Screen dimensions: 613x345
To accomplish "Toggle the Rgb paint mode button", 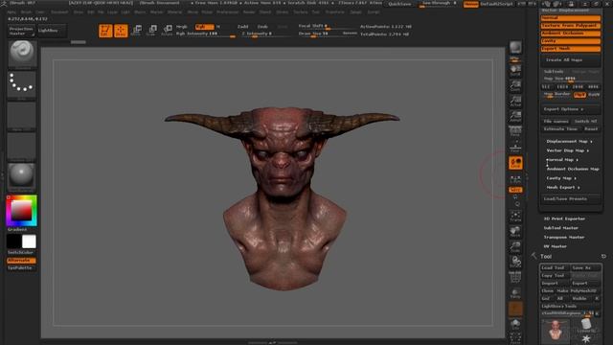I will [204, 27].
